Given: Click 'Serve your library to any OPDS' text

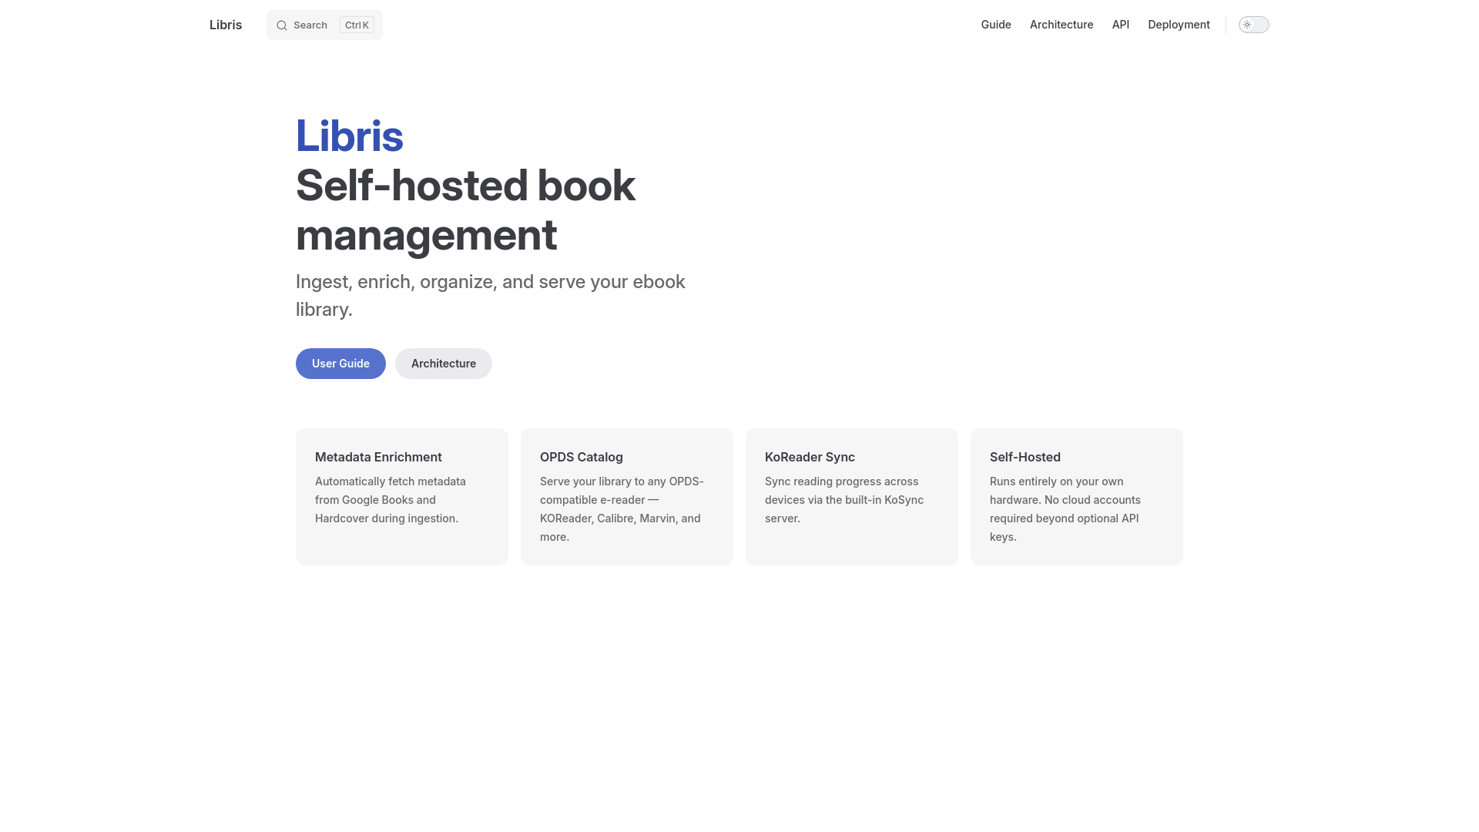Looking at the screenshot, I should [622, 509].
